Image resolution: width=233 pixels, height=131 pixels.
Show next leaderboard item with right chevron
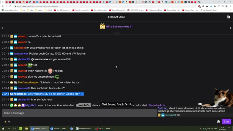pyautogui.click(x=230, y=28)
